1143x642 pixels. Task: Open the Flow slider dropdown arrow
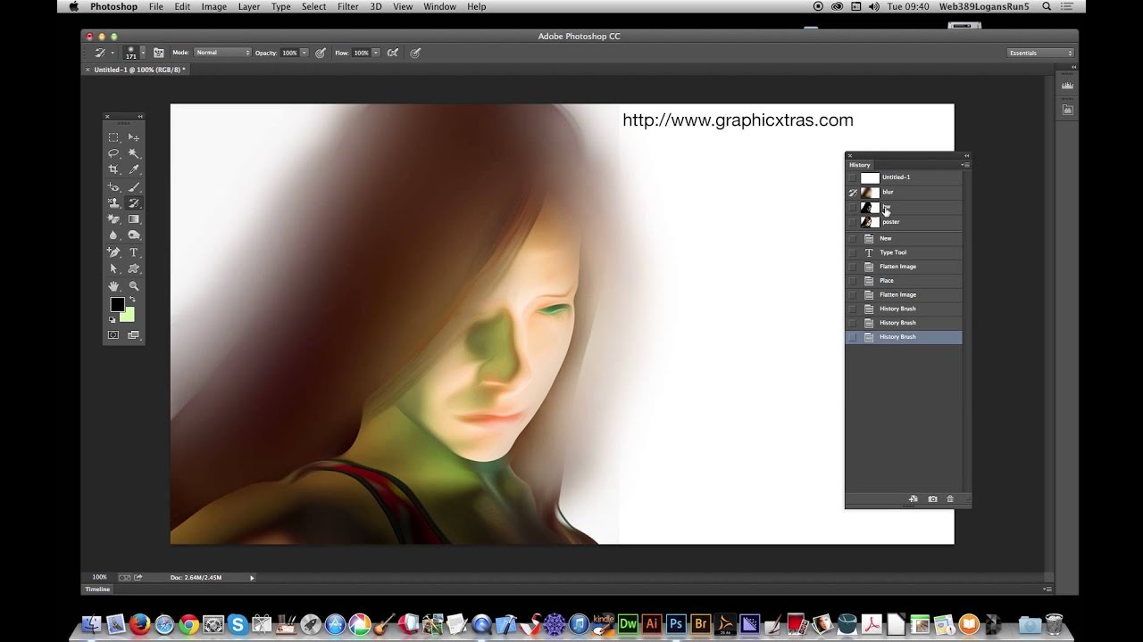375,53
